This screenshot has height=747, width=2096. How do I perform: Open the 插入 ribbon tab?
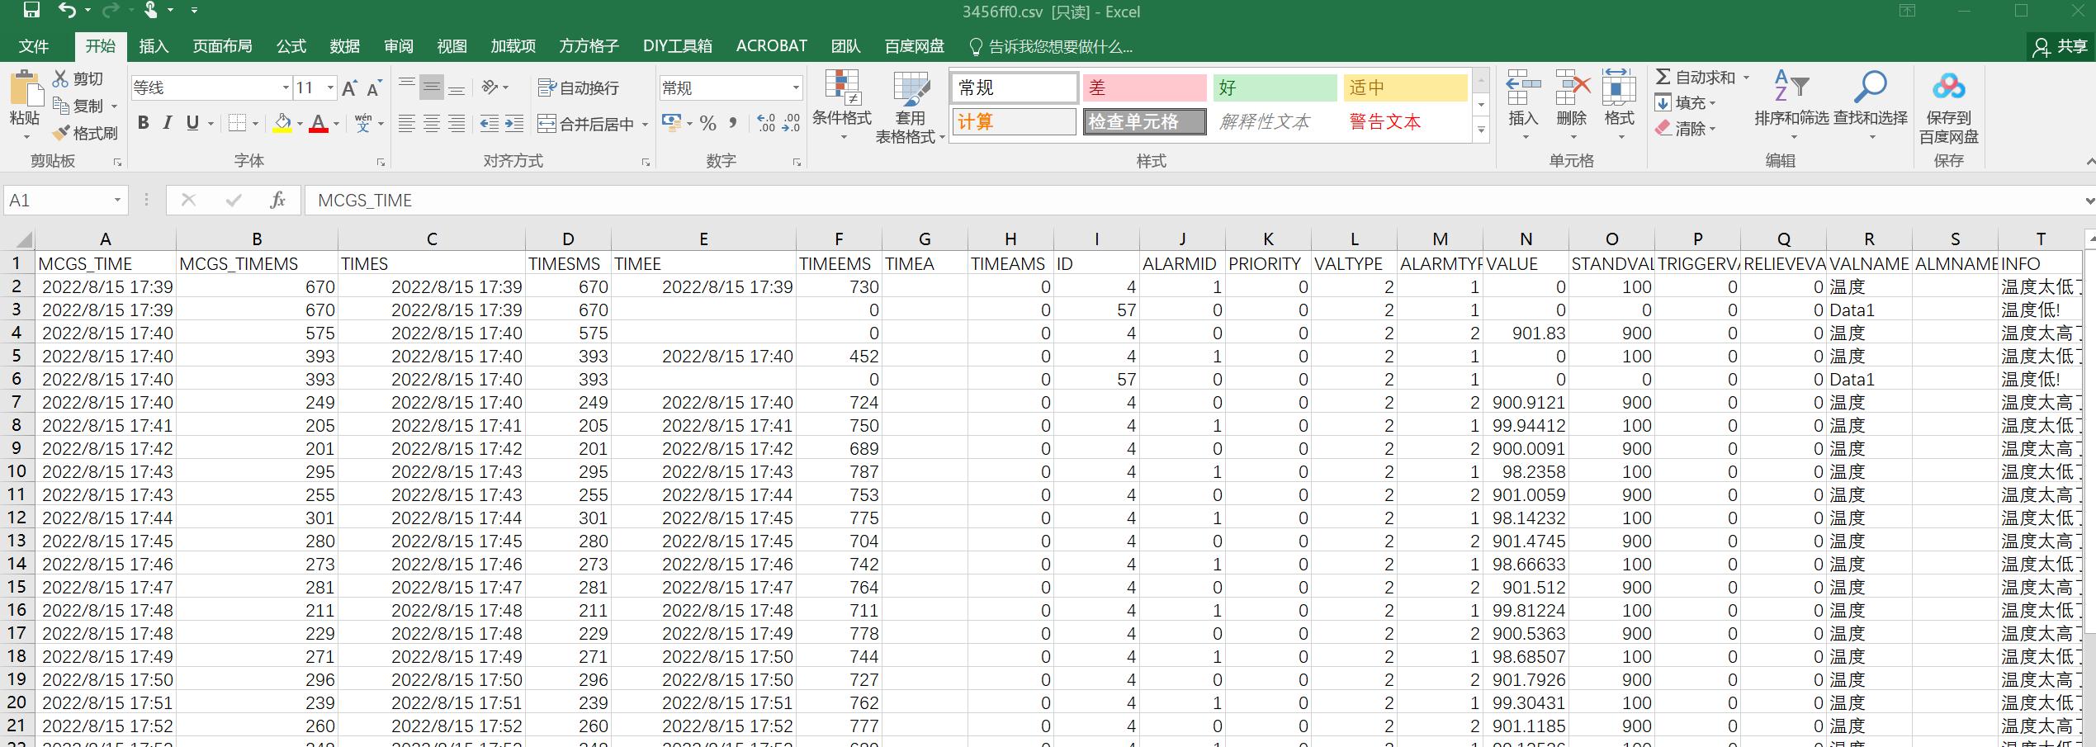pyautogui.click(x=154, y=46)
